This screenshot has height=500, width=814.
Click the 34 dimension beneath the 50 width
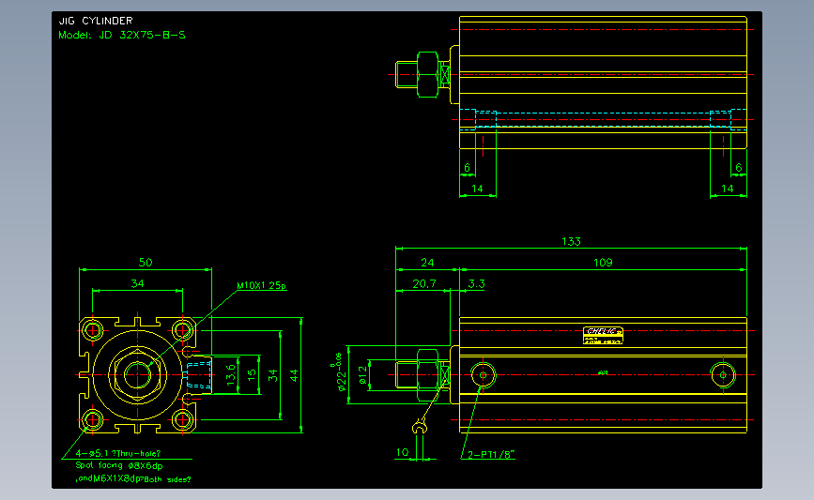137,283
